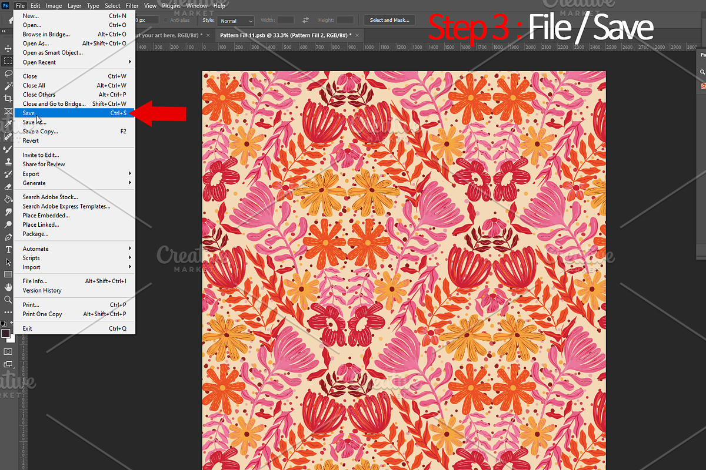This screenshot has width=706, height=470.
Task: Click the Select and Mask button
Action: 389,20
